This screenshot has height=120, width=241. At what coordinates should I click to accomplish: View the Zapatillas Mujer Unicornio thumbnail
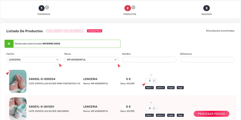click(x=18, y=108)
